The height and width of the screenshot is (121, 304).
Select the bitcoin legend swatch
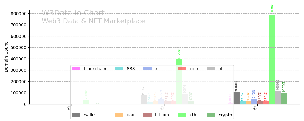(147, 115)
